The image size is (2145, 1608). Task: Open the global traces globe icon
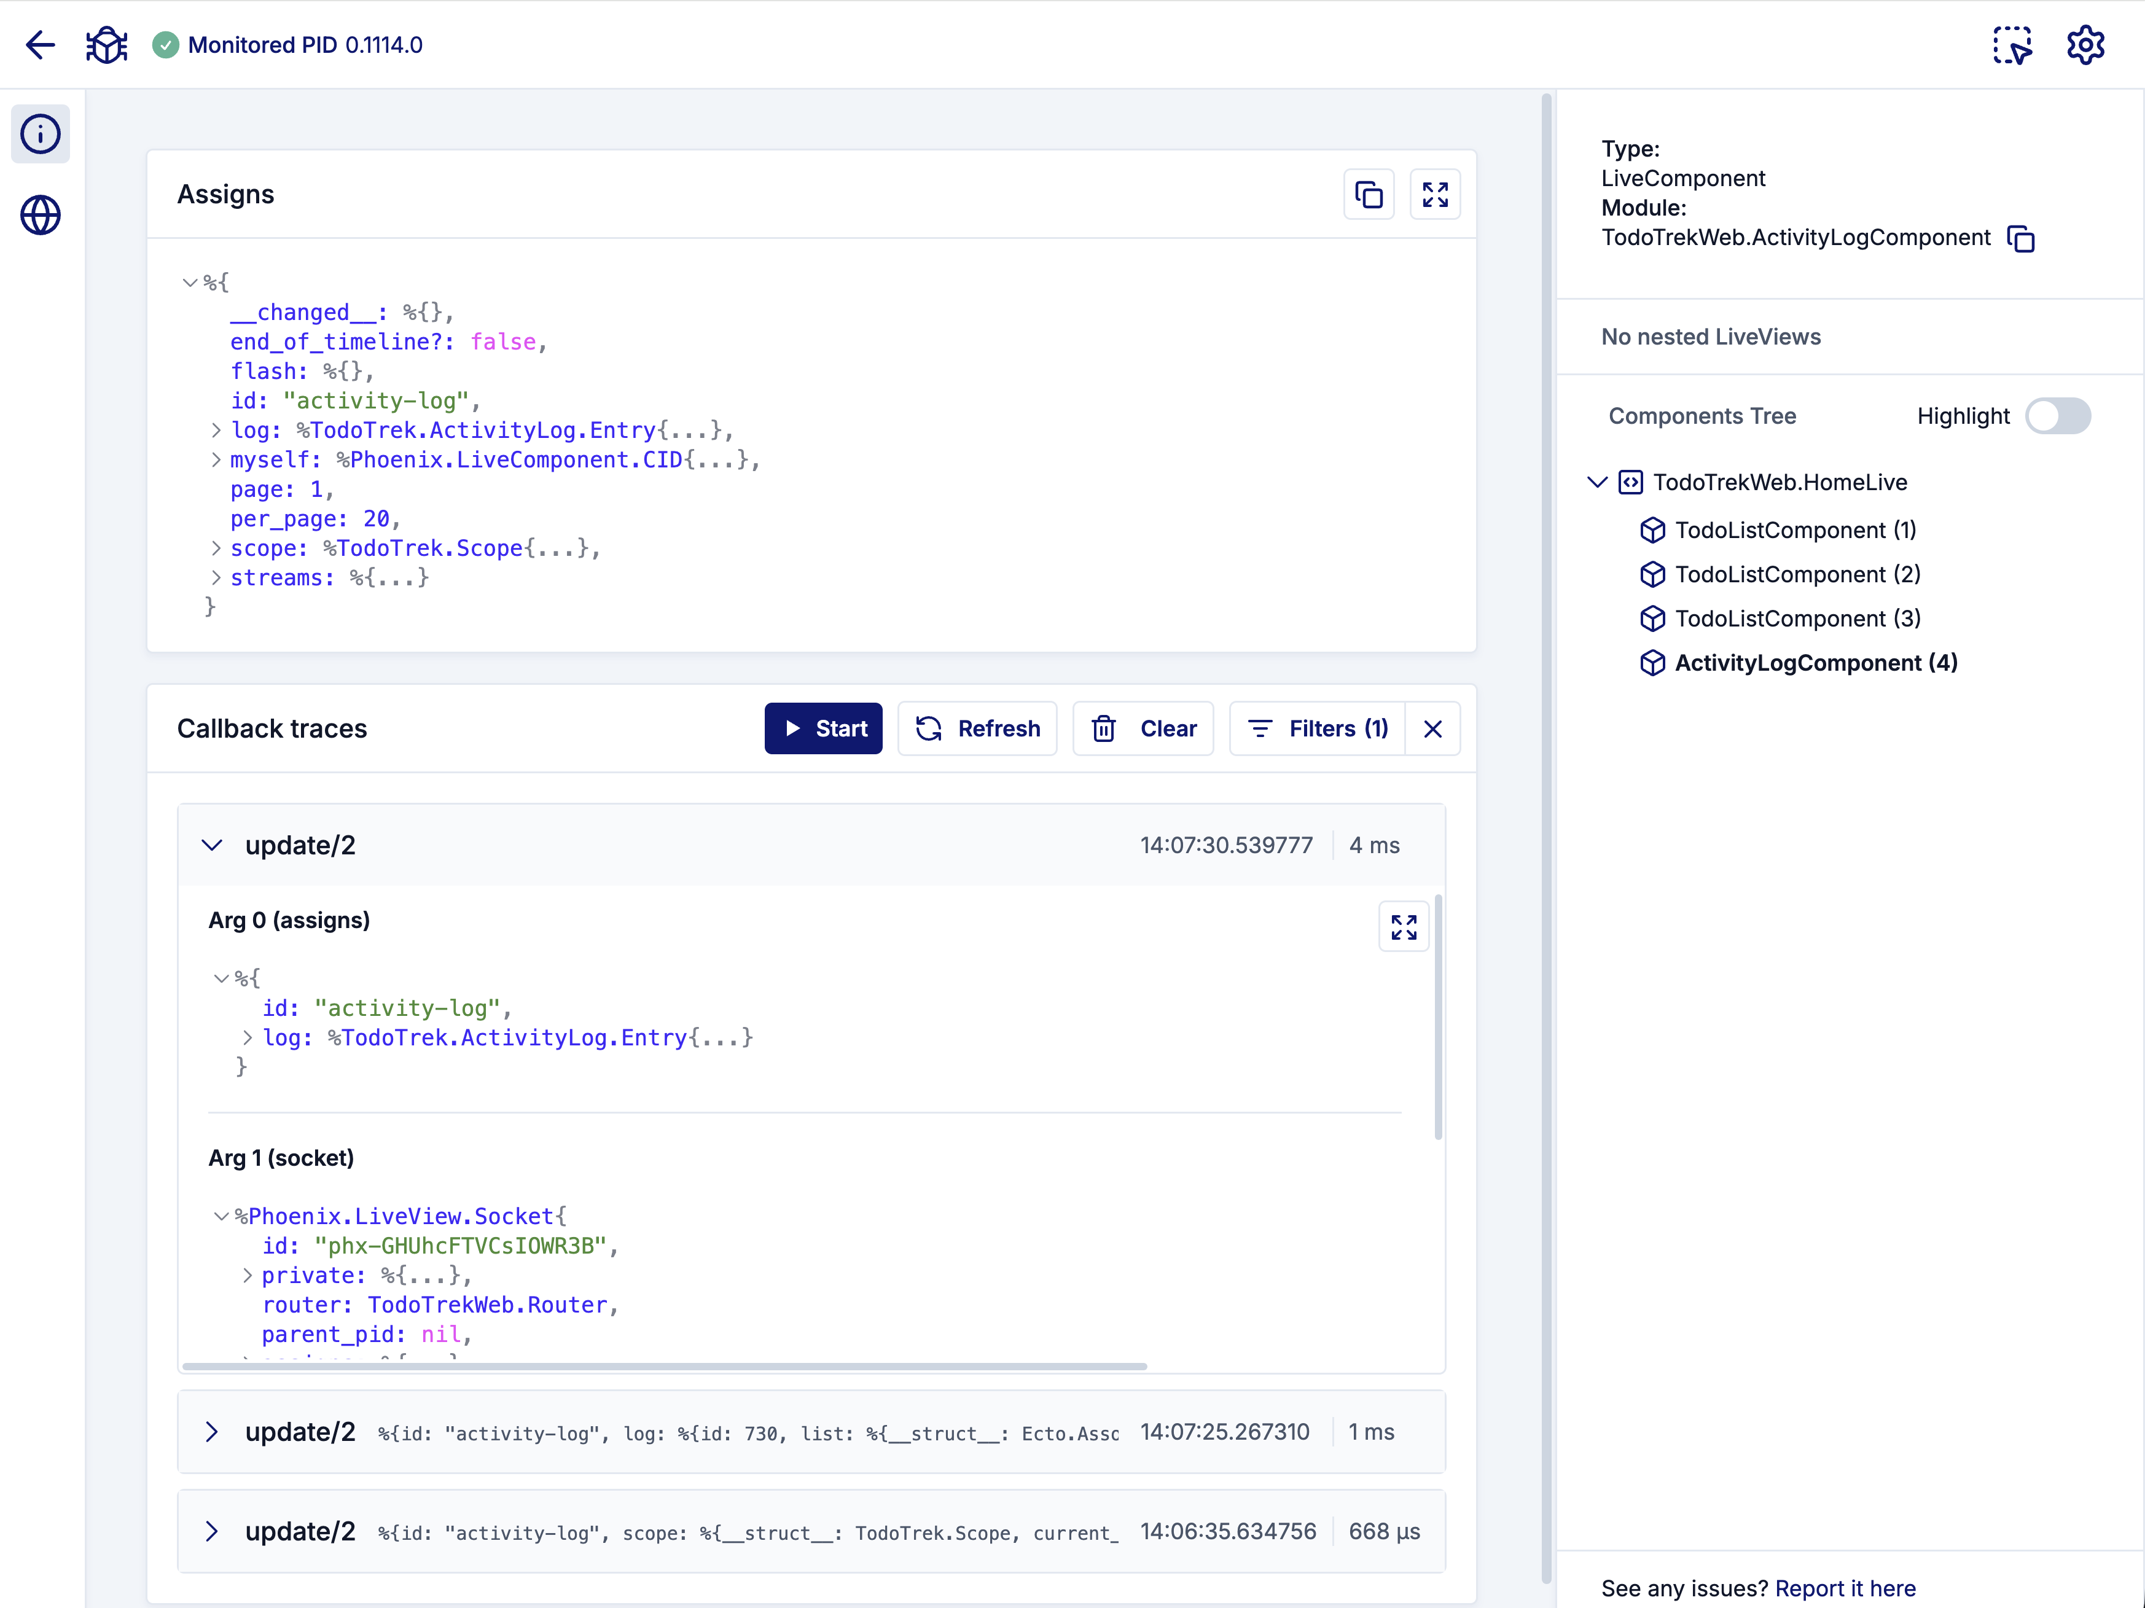point(40,216)
